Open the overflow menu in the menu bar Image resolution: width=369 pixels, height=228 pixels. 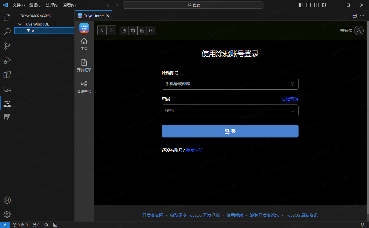tap(84, 5)
